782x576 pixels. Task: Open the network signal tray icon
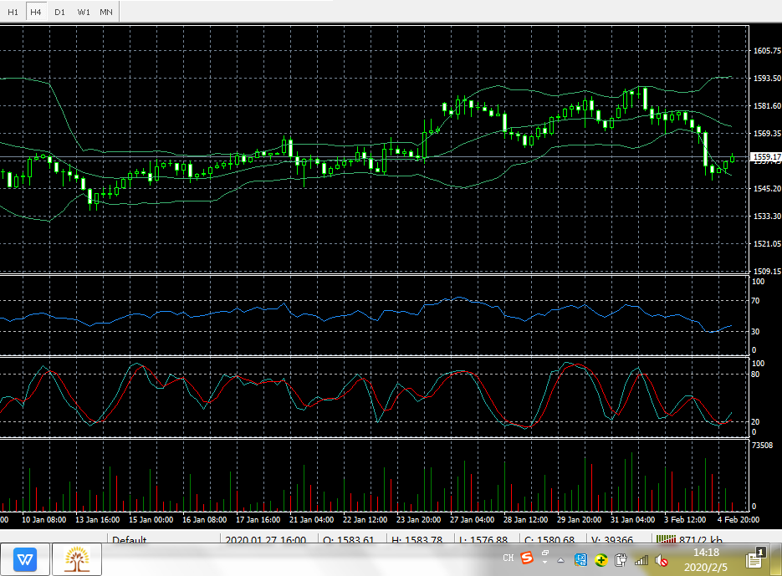click(641, 559)
